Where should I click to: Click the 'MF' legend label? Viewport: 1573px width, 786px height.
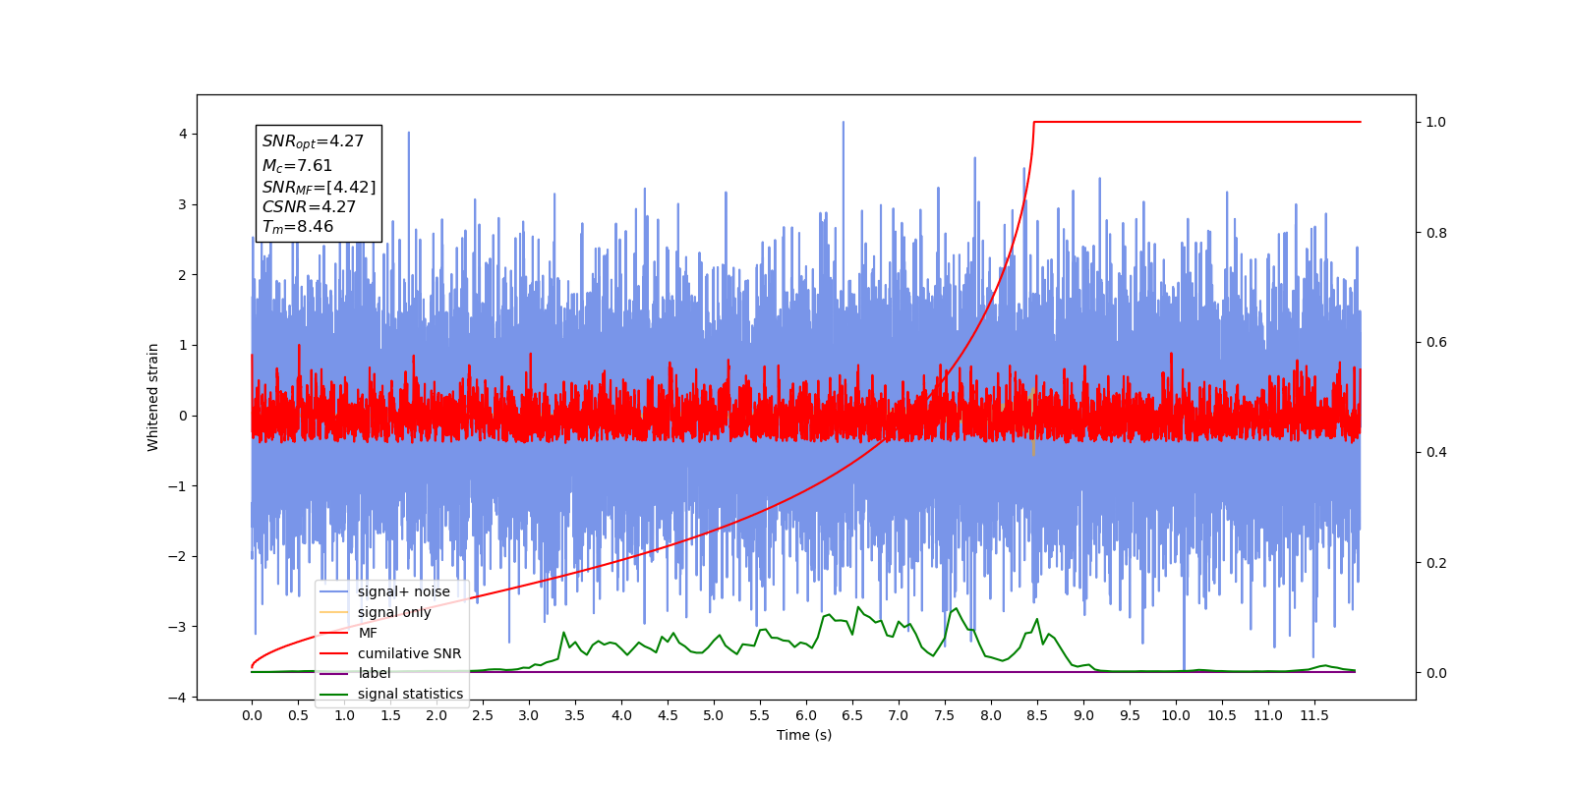point(368,633)
